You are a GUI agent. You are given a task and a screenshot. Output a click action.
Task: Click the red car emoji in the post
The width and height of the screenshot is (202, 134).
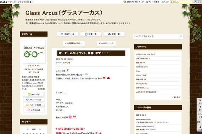tap(108, 78)
